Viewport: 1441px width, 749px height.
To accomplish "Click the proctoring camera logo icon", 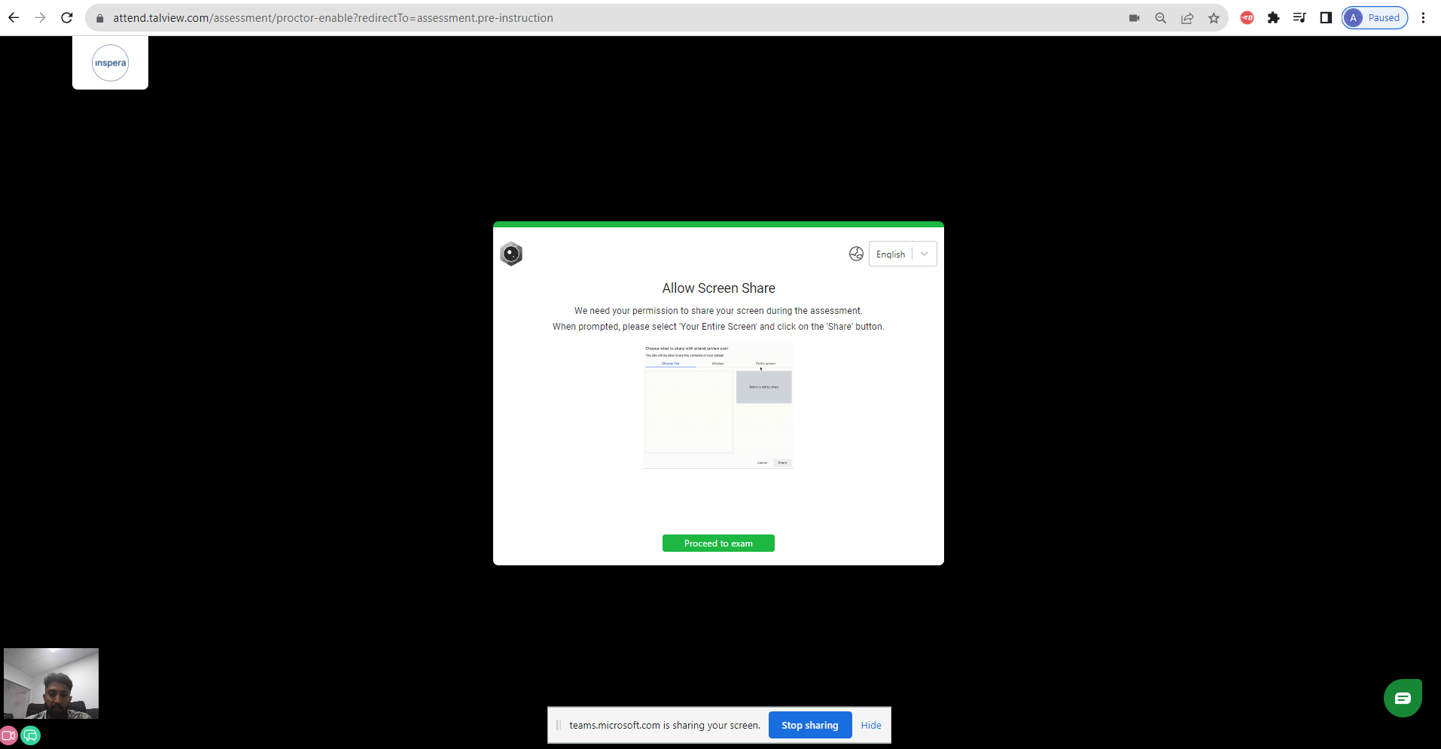I will 511,254.
